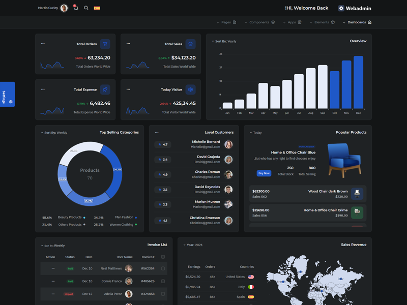Click the notification bell icon
This screenshot has height=305, width=407.
click(76, 8)
